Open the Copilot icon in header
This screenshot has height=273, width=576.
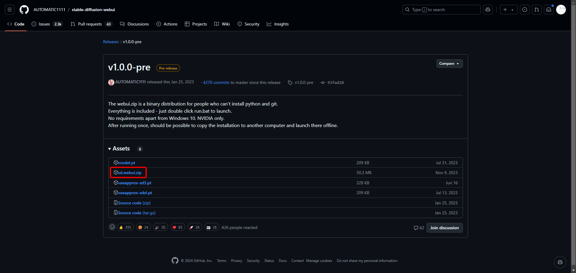(488, 10)
